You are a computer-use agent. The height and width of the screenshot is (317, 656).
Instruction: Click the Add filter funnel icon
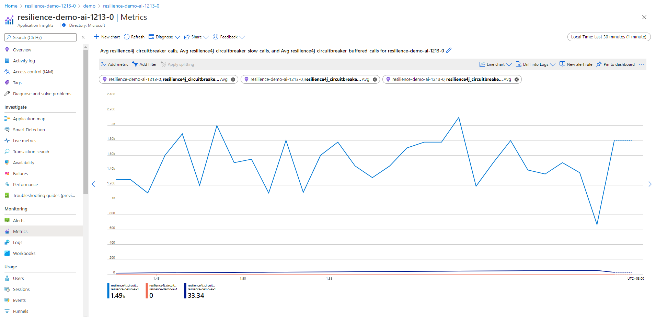(x=135, y=64)
